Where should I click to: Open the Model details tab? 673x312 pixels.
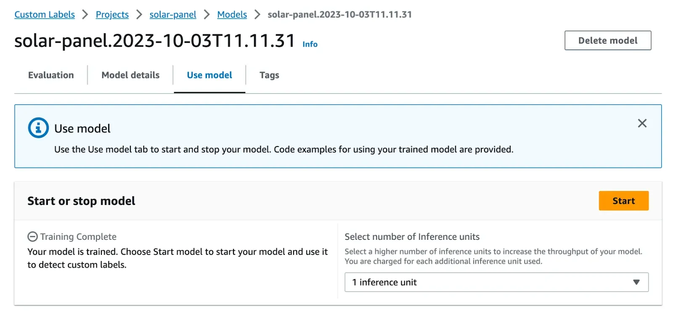(130, 75)
